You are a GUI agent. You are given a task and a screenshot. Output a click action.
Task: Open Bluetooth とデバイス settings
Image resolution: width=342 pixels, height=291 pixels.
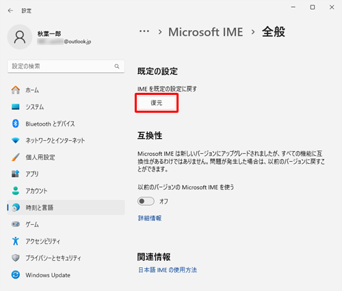[x=66, y=124]
